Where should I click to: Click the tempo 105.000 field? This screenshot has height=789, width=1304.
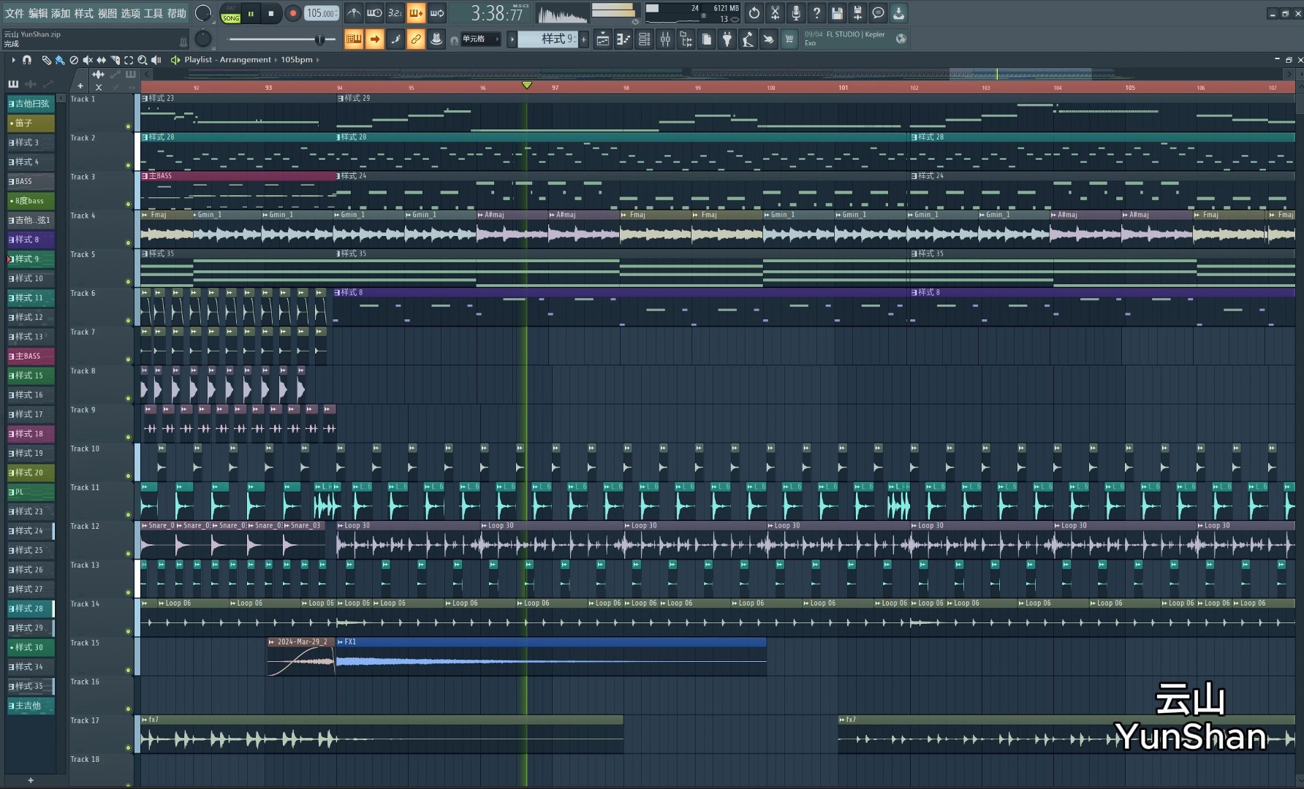[x=321, y=13]
